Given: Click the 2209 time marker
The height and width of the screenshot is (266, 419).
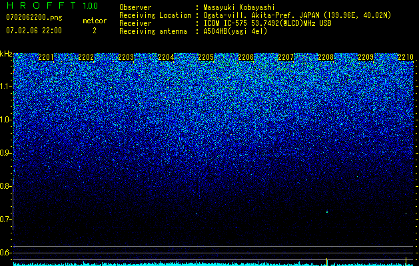Looking at the screenshot, I should coord(366,57).
